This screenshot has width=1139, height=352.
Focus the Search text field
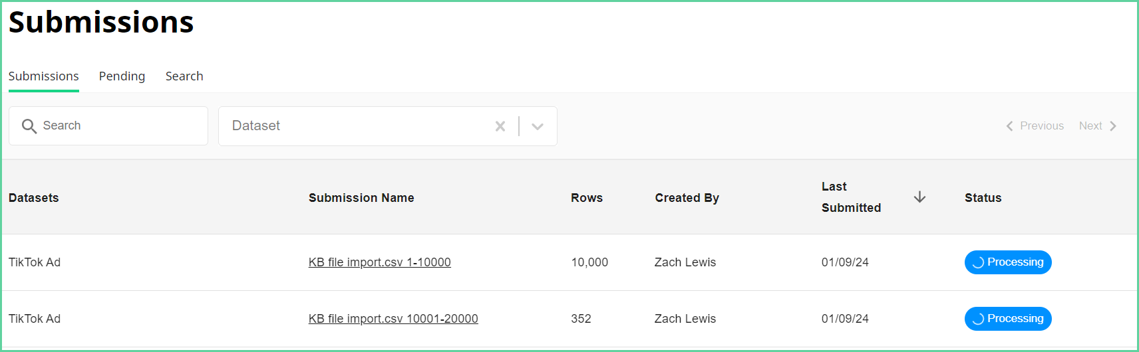[x=108, y=126]
